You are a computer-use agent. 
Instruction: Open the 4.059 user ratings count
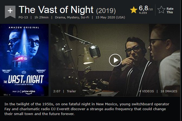pyautogui.click(x=143, y=13)
